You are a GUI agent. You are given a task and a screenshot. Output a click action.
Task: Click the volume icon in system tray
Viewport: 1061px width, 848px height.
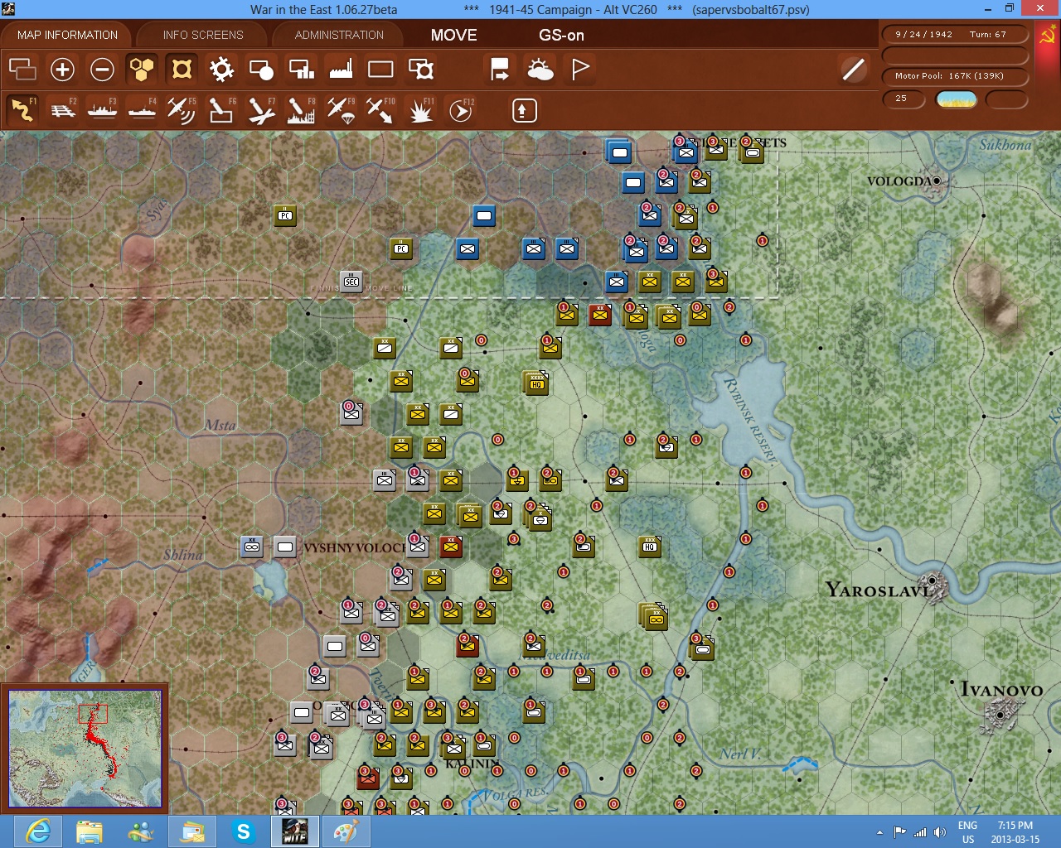(x=939, y=831)
